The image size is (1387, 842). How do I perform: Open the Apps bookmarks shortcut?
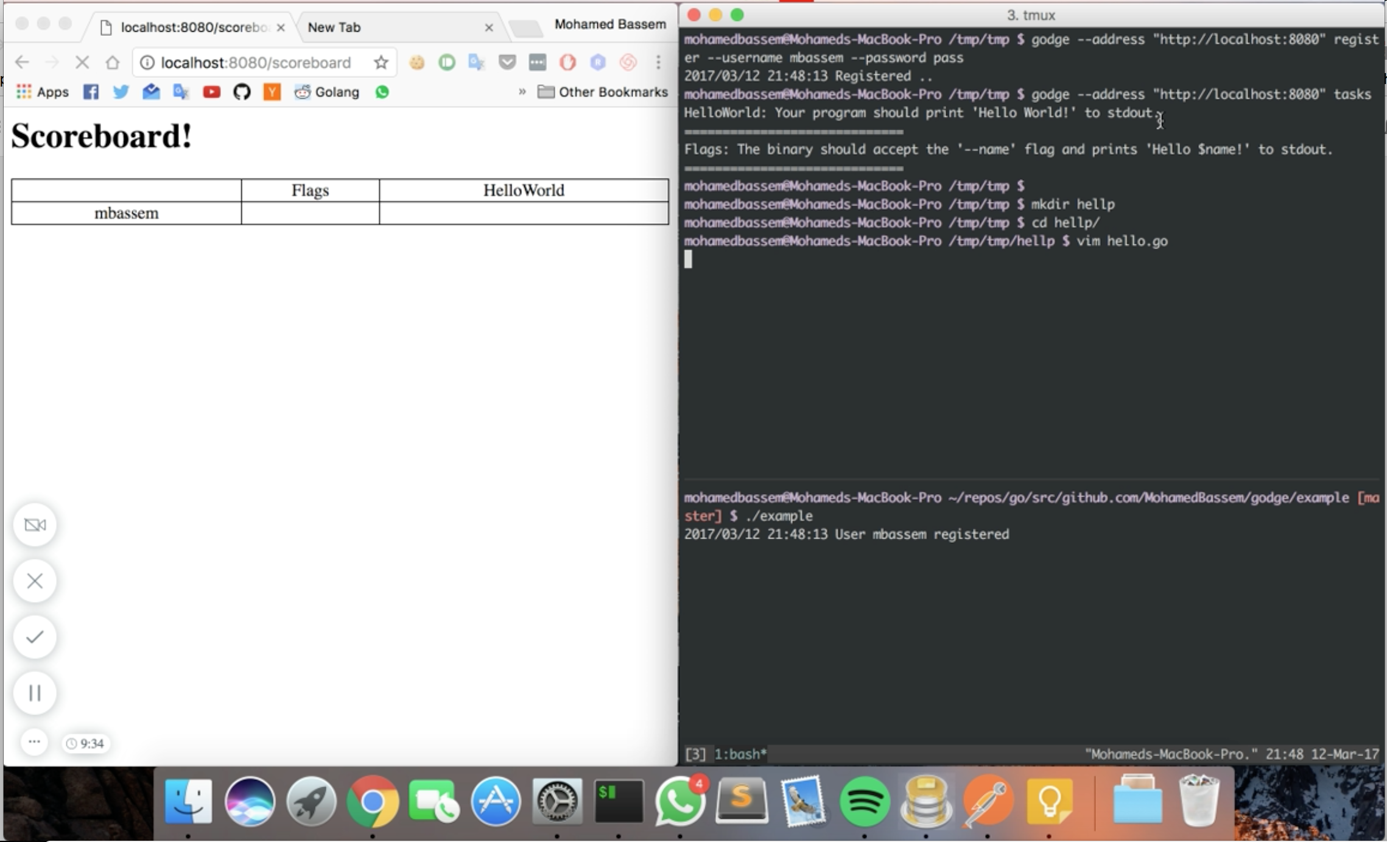click(42, 92)
